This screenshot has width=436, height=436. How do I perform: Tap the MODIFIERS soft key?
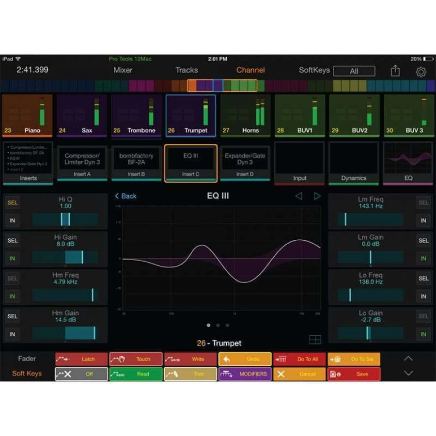pyautogui.click(x=245, y=374)
